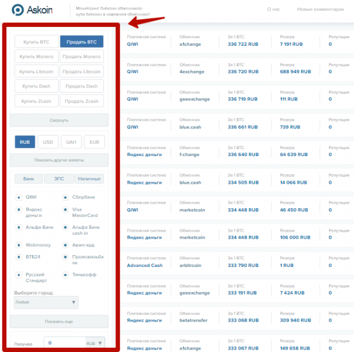Open the 4exchange exchanger link
The image size is (354, 352).
pos(192,72)
